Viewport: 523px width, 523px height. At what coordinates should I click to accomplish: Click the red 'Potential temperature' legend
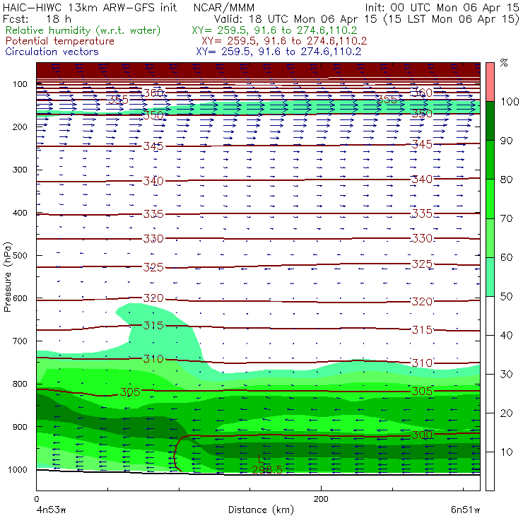point(59,41)
